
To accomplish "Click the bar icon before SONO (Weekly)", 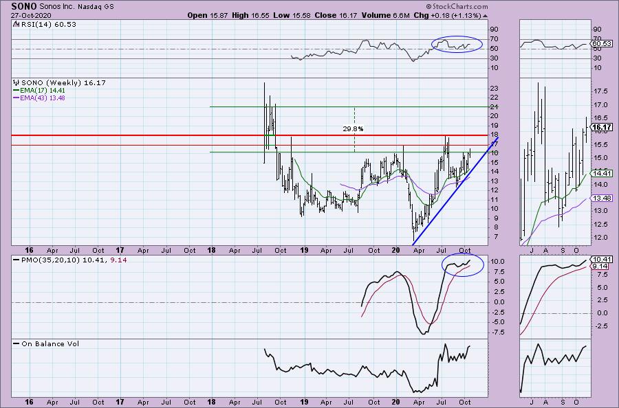I will point(17,83).
